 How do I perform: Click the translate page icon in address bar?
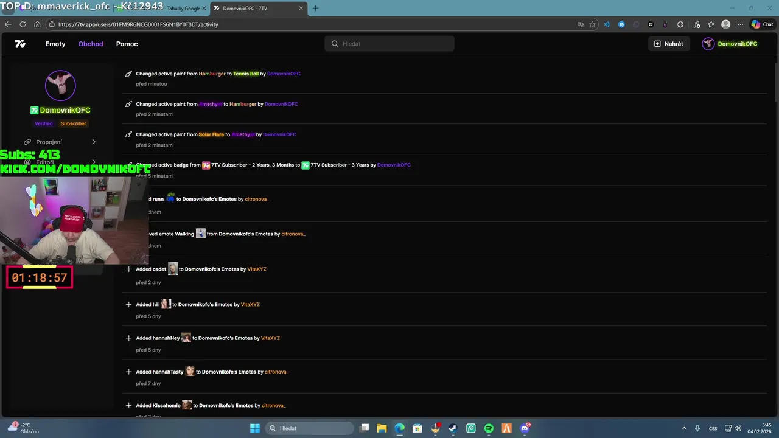581,24
